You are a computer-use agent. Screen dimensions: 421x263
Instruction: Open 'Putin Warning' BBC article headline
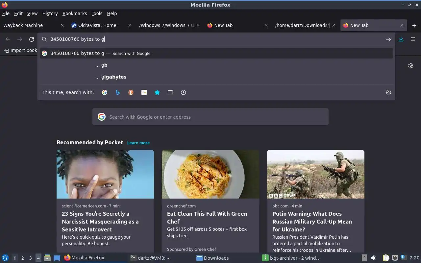(312, 222)
